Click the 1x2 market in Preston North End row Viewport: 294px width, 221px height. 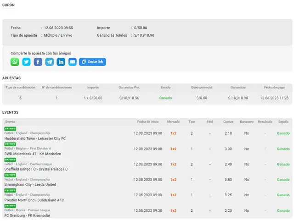pos(173,195)
